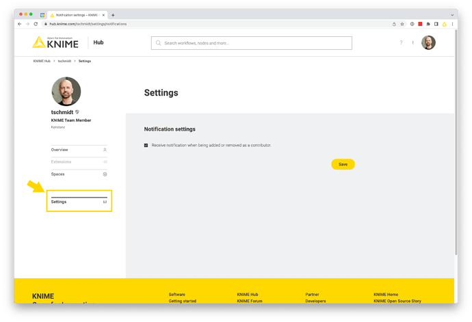This screenshot has height=322, width=472.
Task: Go back with browser back arrow
Action: (x=20, y=24)
